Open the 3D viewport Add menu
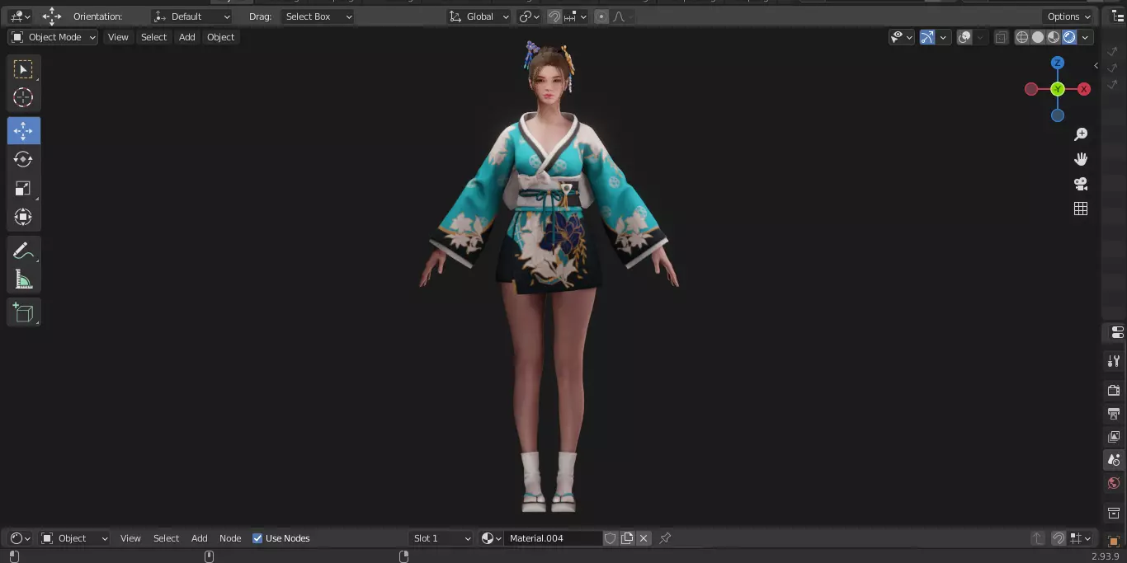1127x563 pixels. point(187,37)
